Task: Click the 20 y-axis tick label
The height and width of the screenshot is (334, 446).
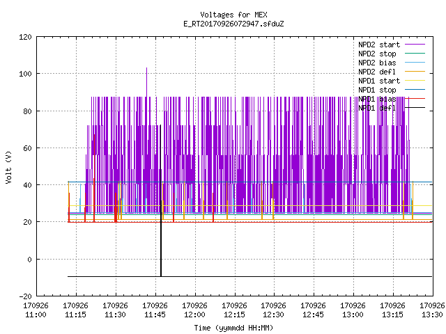Action: (28, 222)
